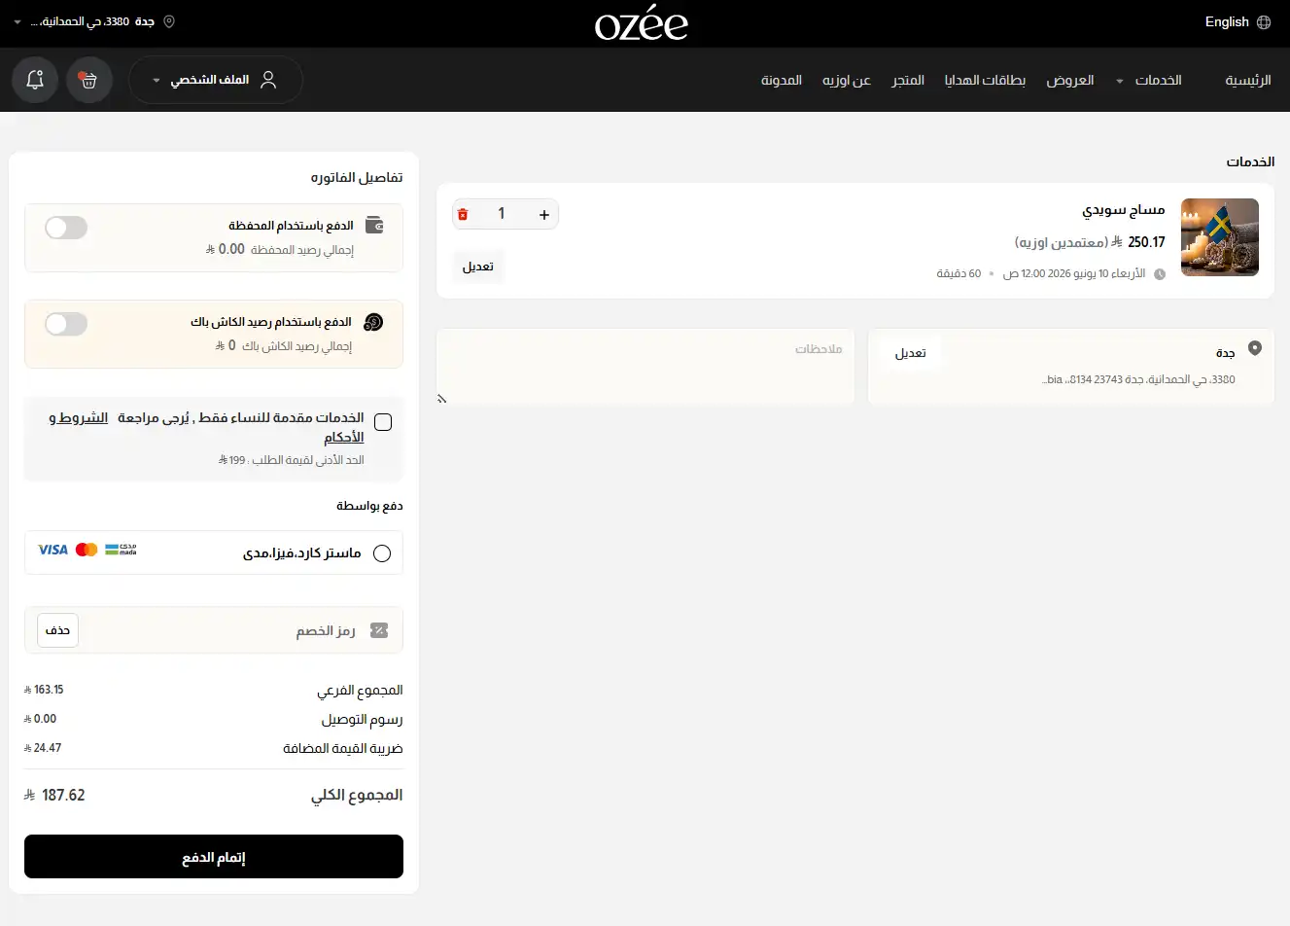Click the address pin icon next to جدة
The height and width of the screenshot is (926, 1290).
coord(1255,348)
